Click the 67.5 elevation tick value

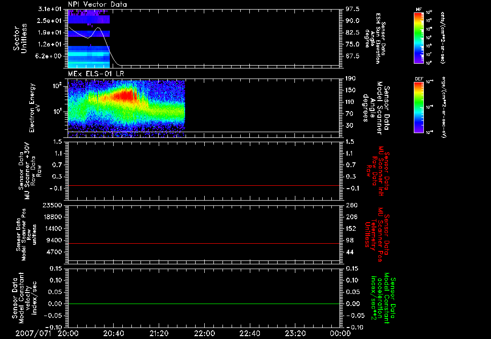[352, 56]
